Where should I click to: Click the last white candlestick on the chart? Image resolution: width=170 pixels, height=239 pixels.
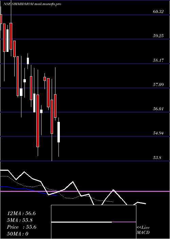point(58,132)
